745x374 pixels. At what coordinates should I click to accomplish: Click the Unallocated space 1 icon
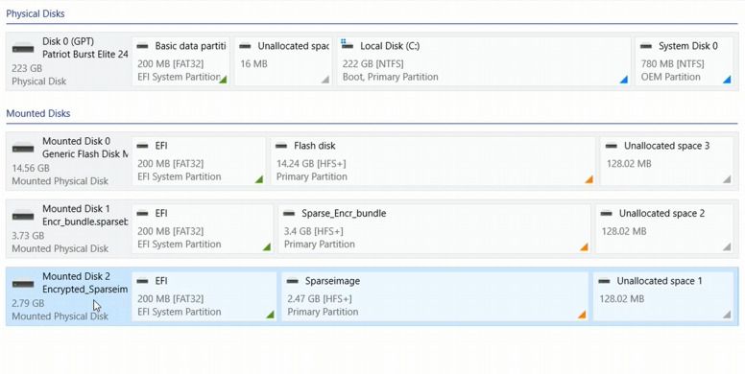pos(604,281)
